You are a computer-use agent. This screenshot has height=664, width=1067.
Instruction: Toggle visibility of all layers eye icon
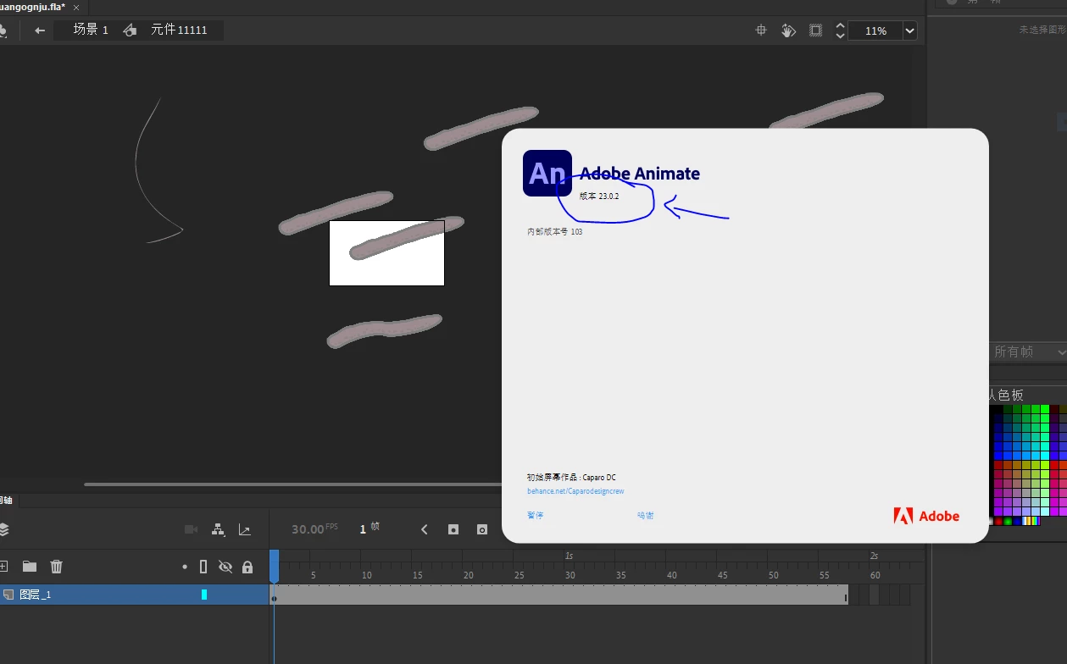pyautogui.click(x=225, y=567)
